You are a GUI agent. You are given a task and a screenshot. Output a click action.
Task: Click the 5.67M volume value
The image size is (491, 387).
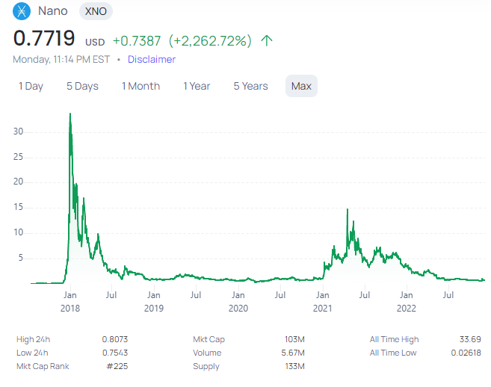(293, 353)
